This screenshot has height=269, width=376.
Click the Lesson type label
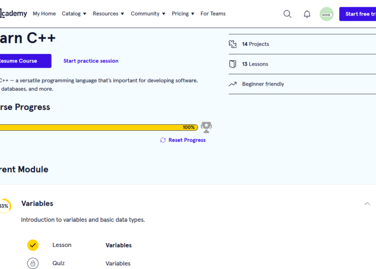click(62, 245)
